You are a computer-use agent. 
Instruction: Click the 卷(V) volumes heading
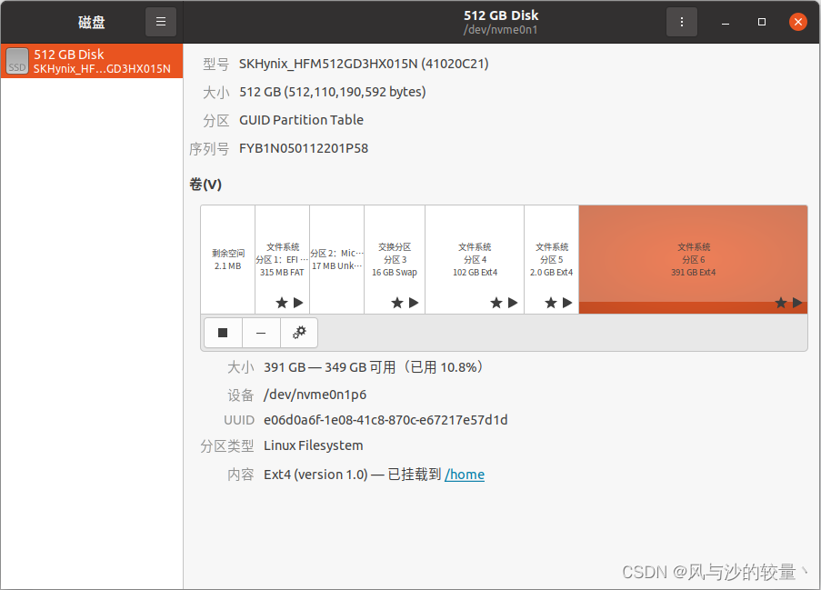(x=205, y=185)
